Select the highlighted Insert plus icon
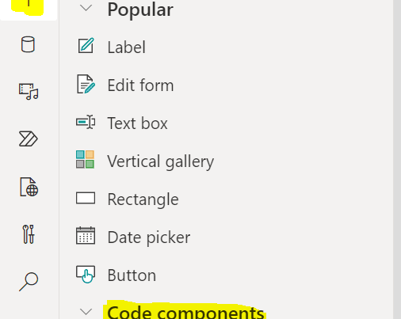The height and width of the screenshot is (319, 401). tap(29, 6)
